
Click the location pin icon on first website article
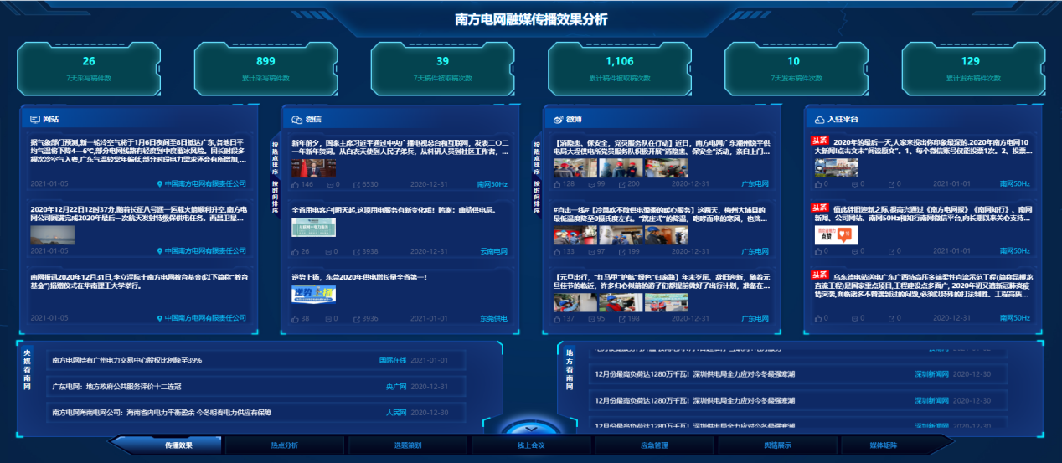tap(160, 183)
